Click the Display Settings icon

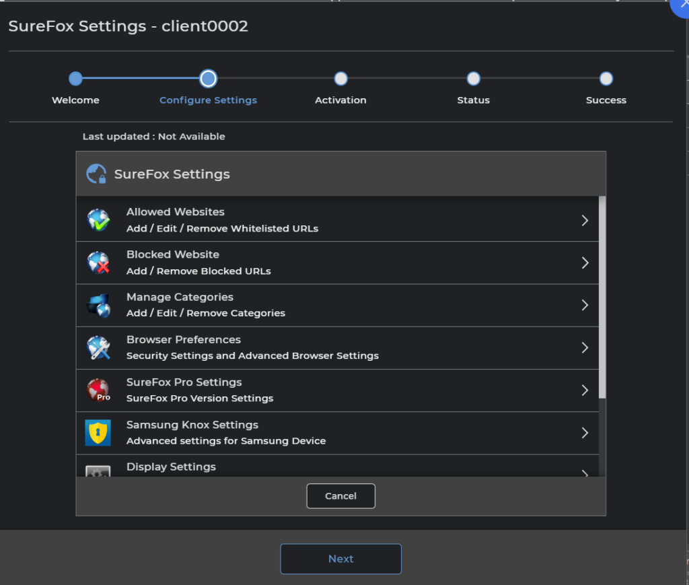click(x=98, y=471)
